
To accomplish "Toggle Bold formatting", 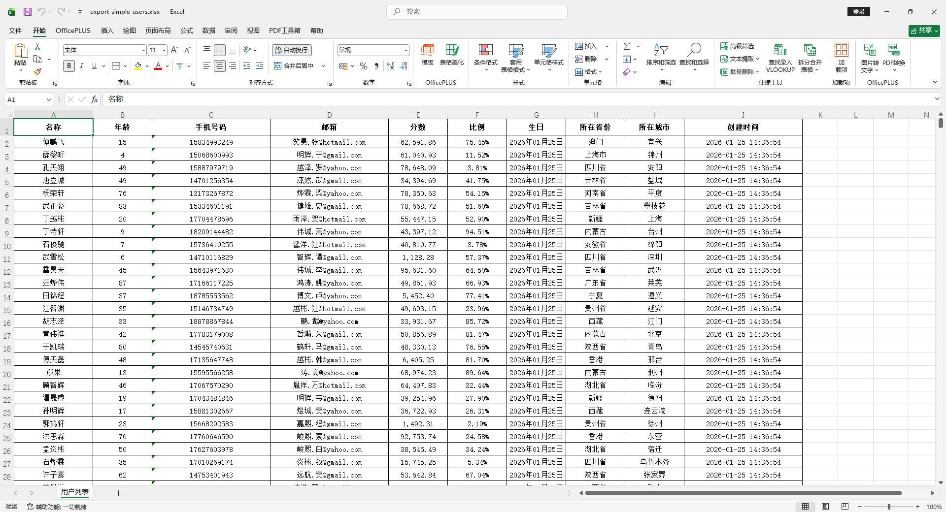I will click(x=69, y=66).
